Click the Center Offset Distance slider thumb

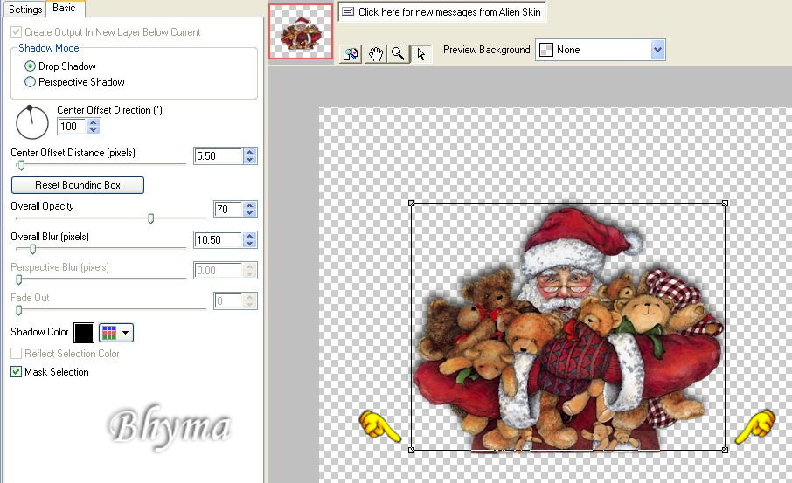(21, 165)
